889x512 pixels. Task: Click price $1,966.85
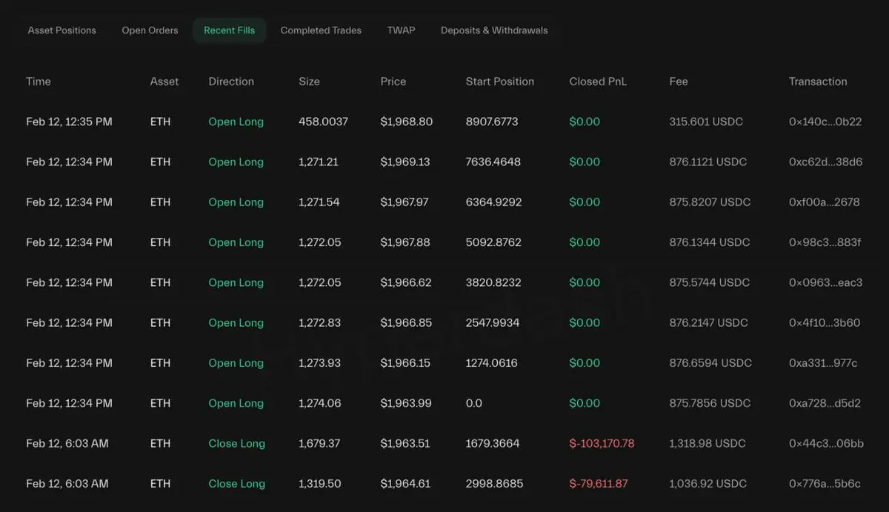(406, 322)
